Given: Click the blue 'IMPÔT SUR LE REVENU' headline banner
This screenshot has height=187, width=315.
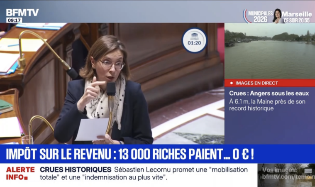Looking at the screenshot, I should click(x=129, y=154).
